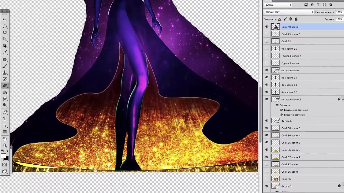Viewport: 344px width, 193px height.
Task: Hide Внутреннее свечение effect
Action: 281,110
